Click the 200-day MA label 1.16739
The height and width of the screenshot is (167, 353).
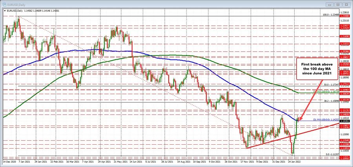(326, 92)
